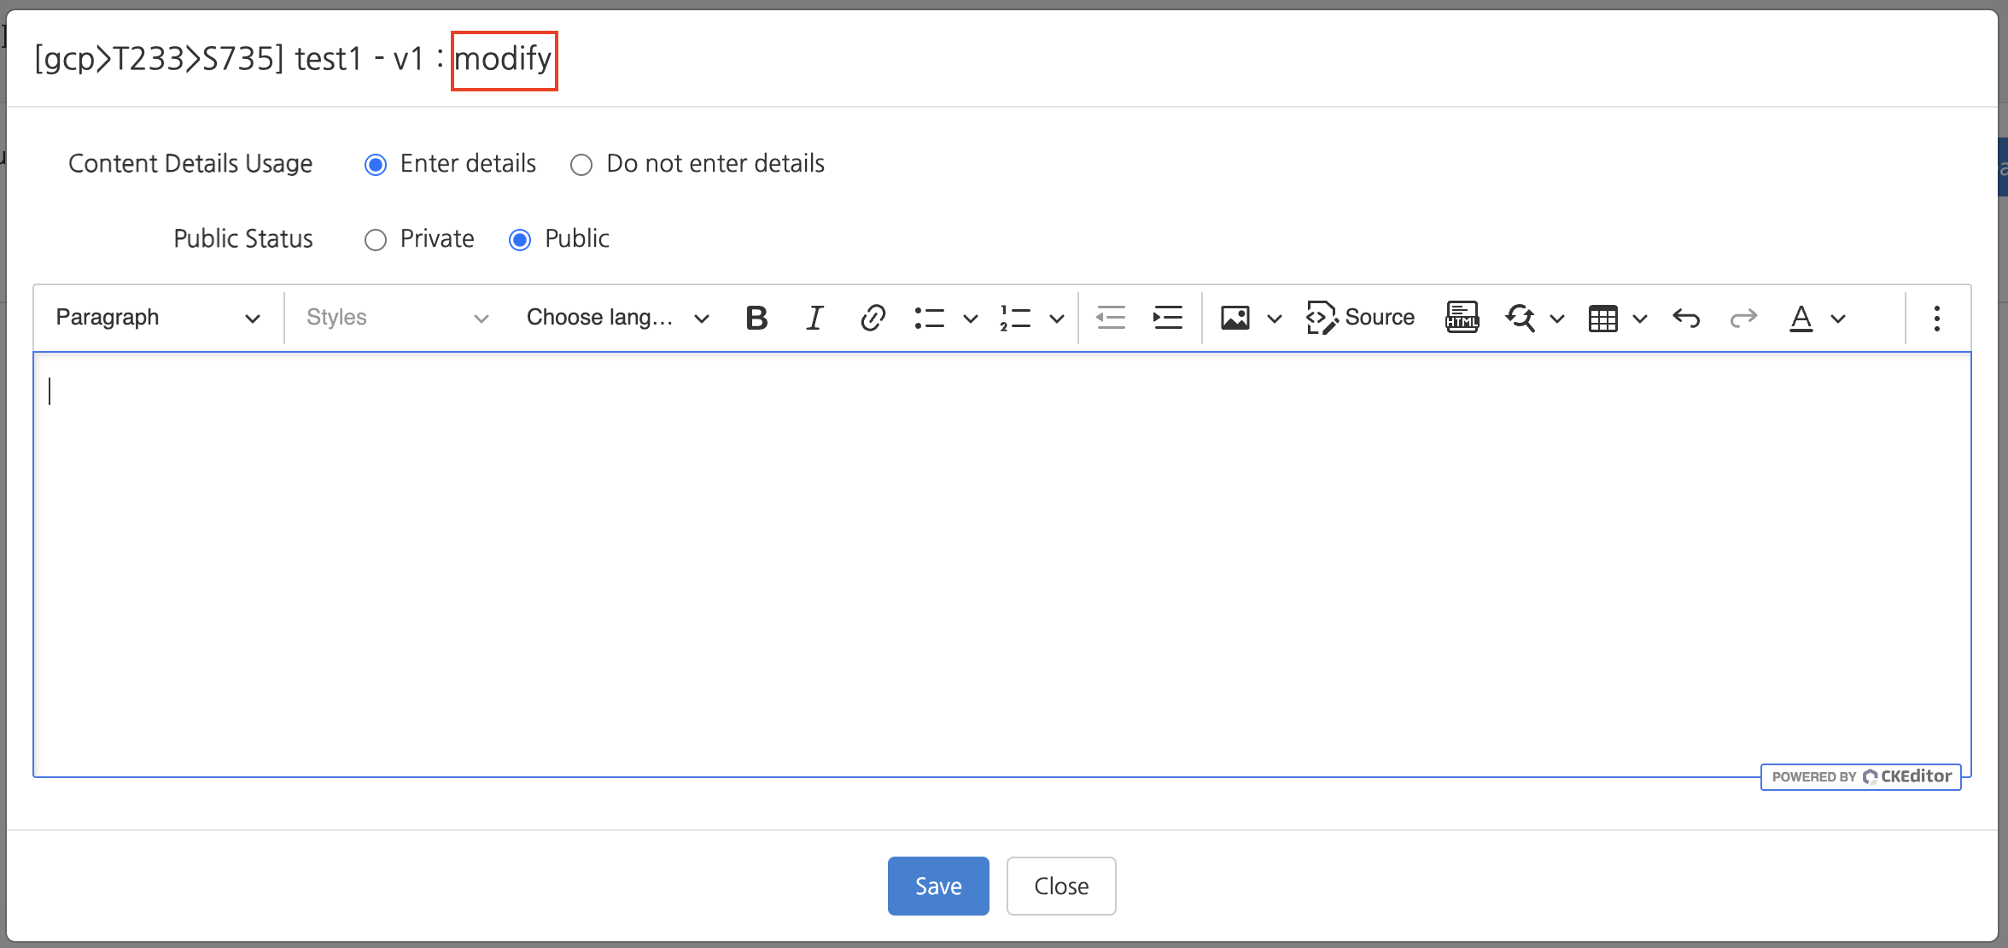
Task: Set Public Status to Private
Action: [376, 240]
